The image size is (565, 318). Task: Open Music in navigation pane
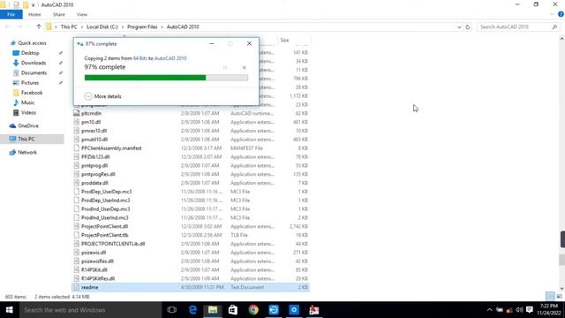pyautogui.click(x=27, y=102)
